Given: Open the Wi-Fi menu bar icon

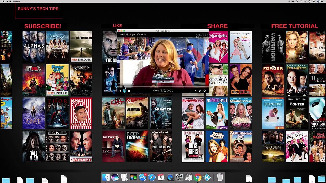Looking at the screenshot, I should [297, 1].
